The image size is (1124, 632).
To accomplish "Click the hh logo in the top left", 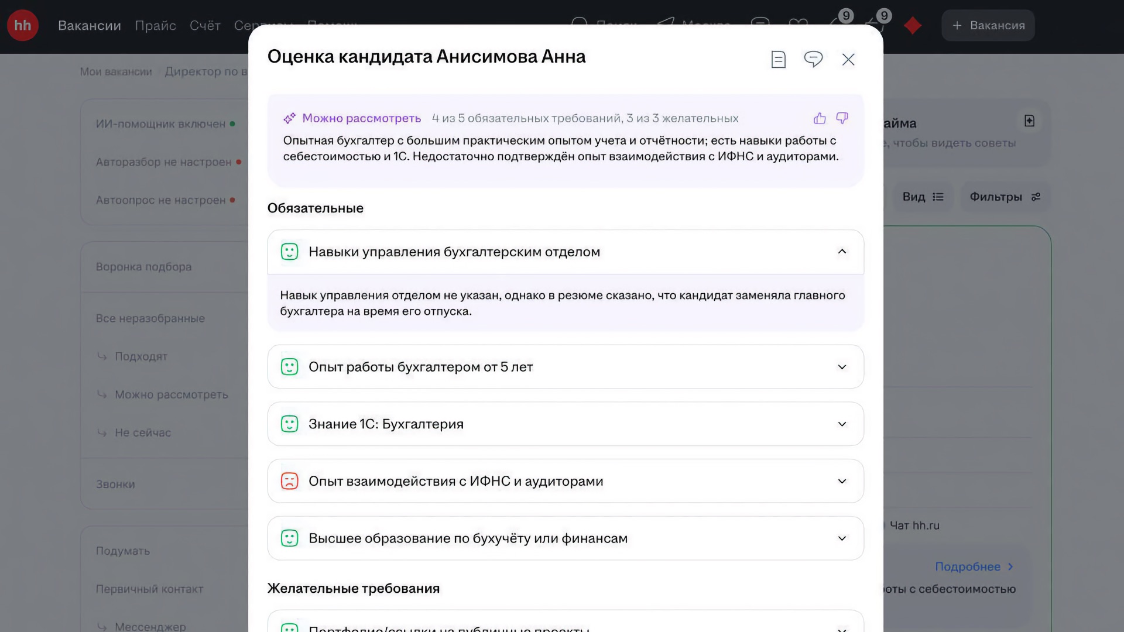I will pyautogui.click(x=22, y=25).
